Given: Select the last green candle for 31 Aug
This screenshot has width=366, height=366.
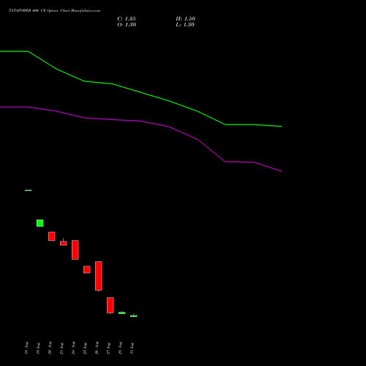Looking at the screenshot, I should [x=134, y=316].
